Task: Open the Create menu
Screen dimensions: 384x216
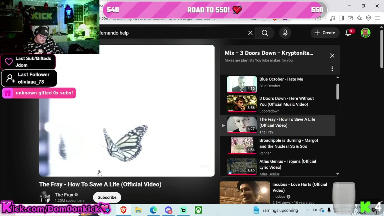Action: [325, 33]
